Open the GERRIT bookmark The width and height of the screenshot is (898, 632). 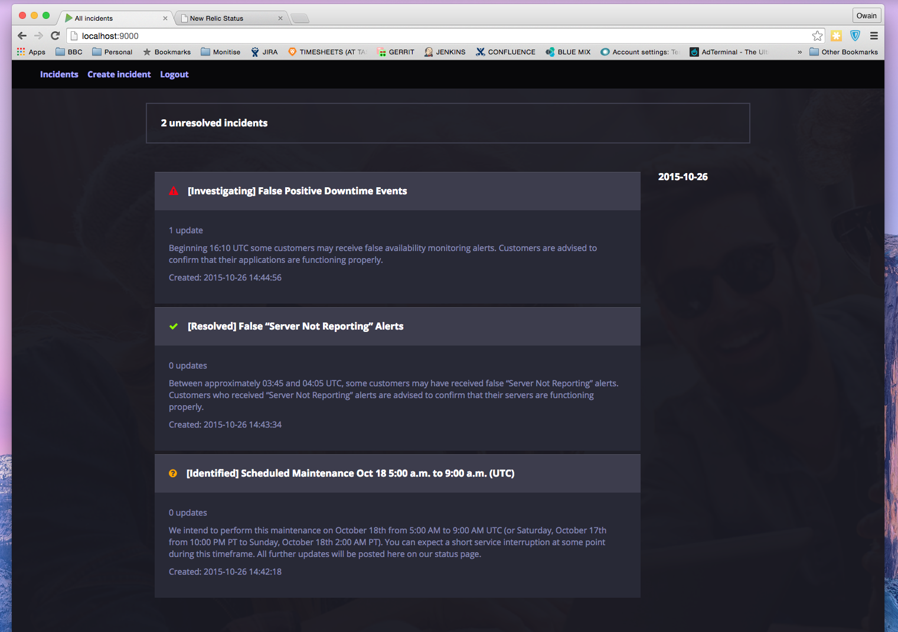[396, 52]
